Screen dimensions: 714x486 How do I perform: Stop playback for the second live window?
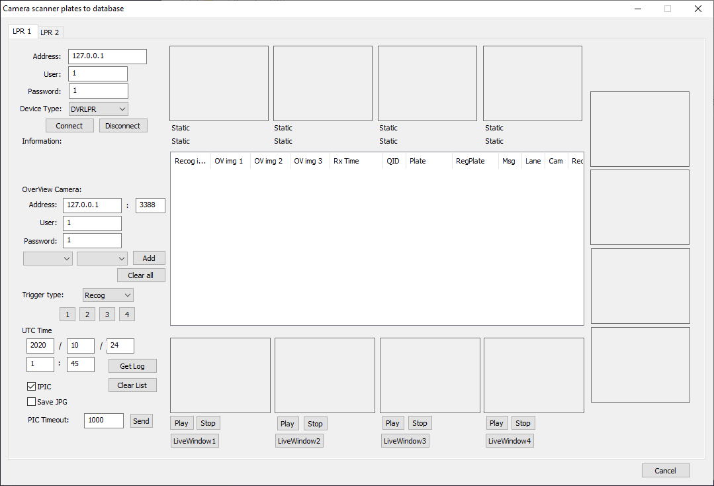(x=315, y=424)
